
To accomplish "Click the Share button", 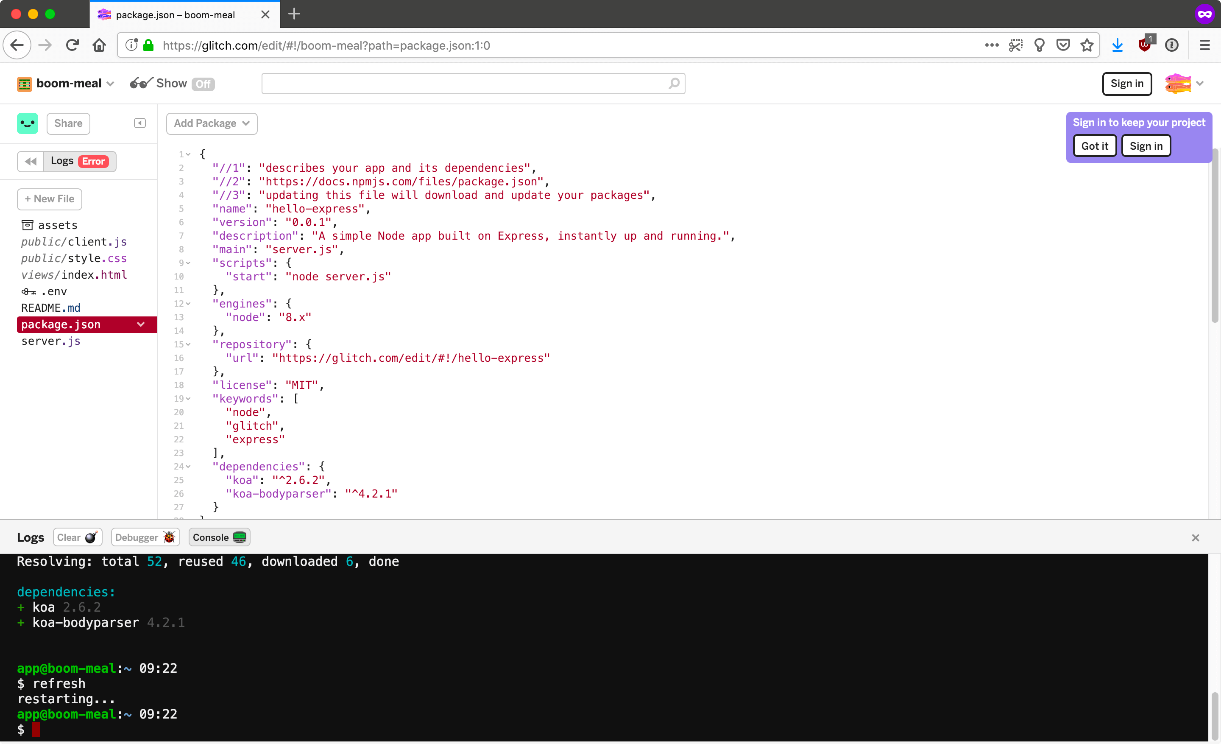I will [x=68, y=123].
